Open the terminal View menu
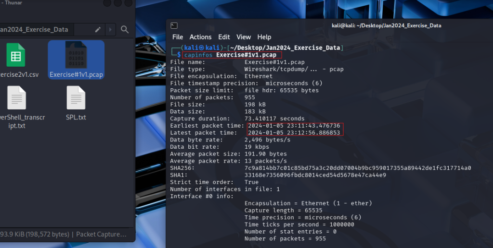Screen dimensions: 493x248 coord(244,37)
